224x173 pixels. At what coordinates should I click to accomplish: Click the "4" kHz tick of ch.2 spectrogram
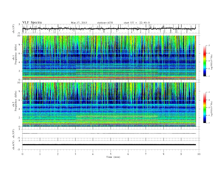[x=20, y=109]
